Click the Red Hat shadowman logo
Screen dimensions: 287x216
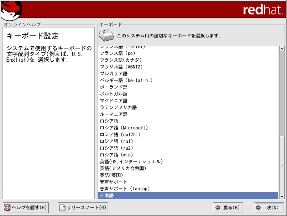pyautogui.click(x=11, y=10)
